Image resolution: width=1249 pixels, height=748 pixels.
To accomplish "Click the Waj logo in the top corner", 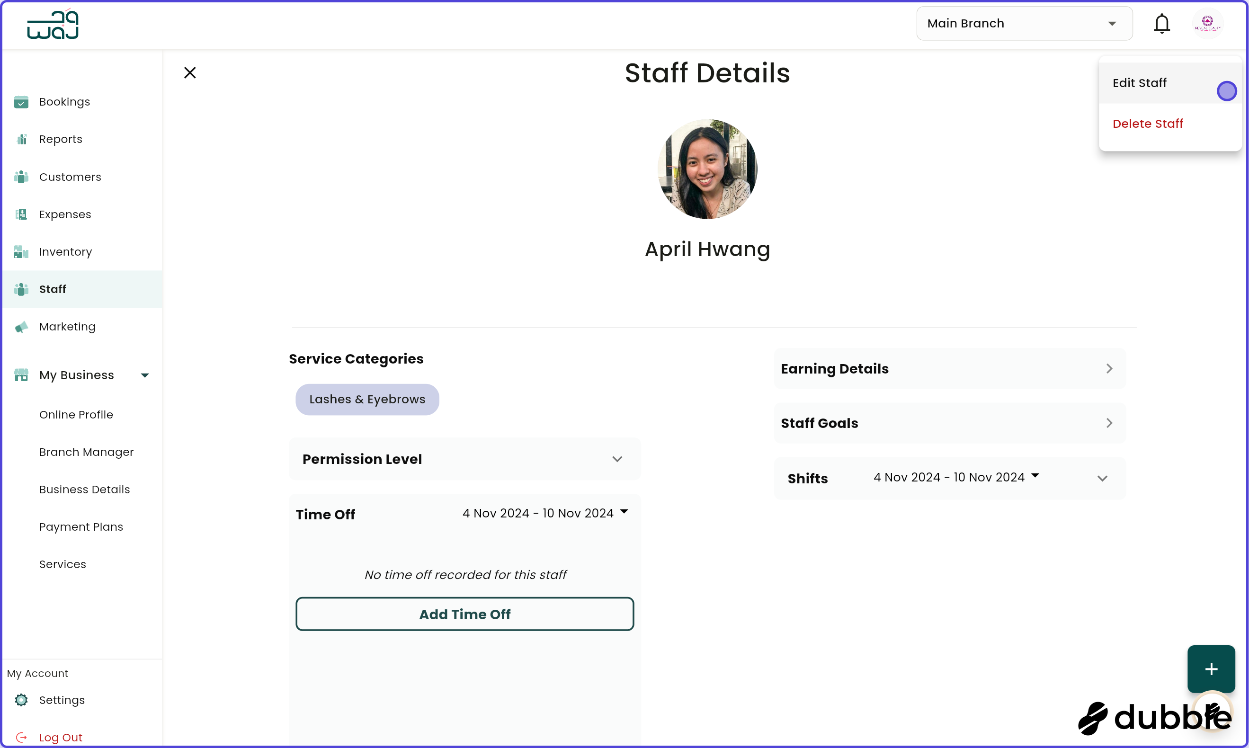I will click(x=53, y=24).
